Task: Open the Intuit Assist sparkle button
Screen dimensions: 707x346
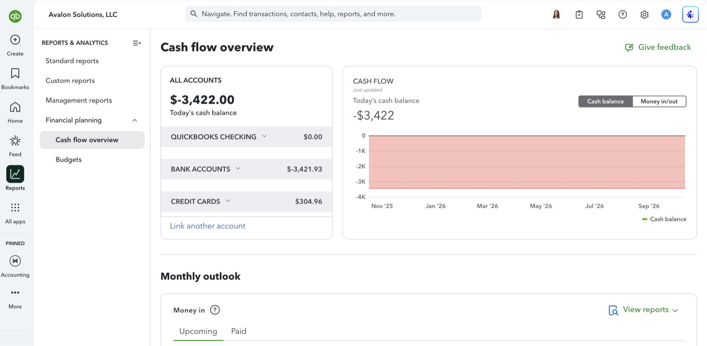Action: click(x=691, y=15)
